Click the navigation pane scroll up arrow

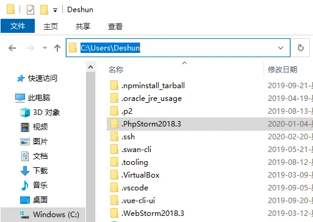point(90,67)
